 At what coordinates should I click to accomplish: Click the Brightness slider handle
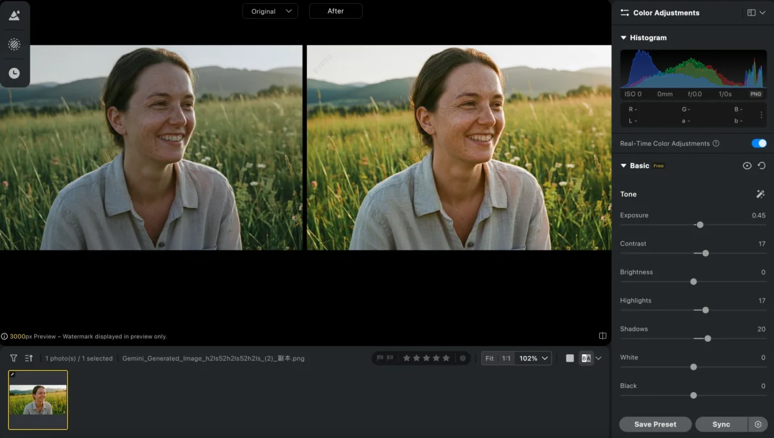click(693, 282)
